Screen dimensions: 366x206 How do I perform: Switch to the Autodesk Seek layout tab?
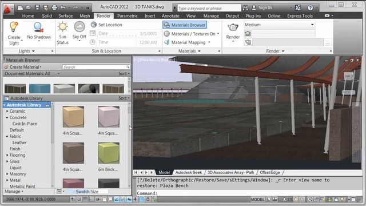pos(189,172)
